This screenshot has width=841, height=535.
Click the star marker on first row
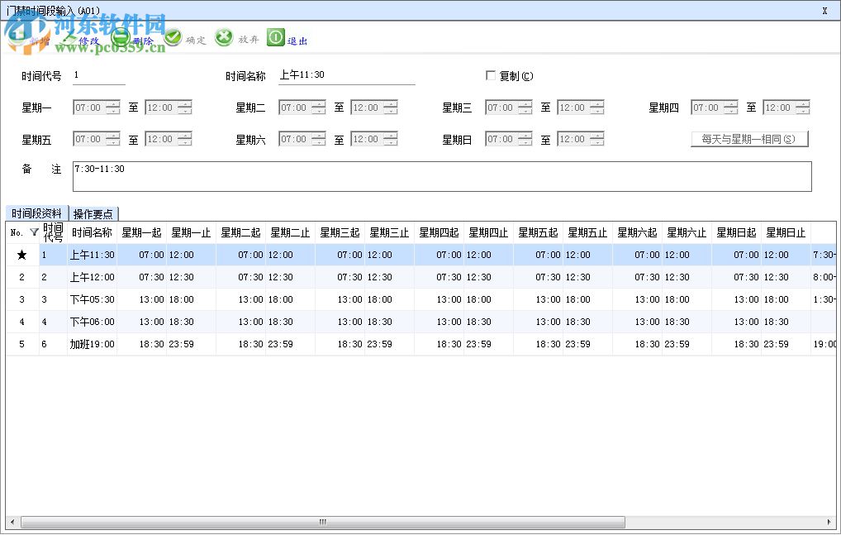click(x=21, y=255)
